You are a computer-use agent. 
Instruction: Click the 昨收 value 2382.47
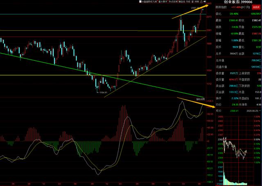point(256,20)
